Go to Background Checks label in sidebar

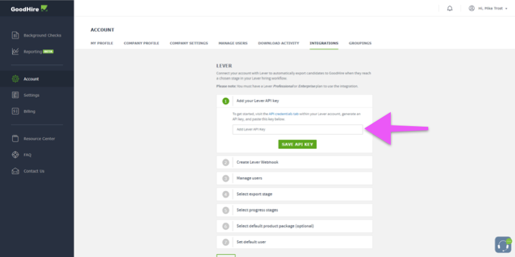tap(42, 35)
